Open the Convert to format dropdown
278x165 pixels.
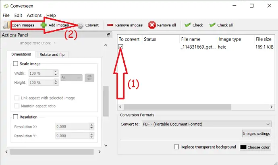point(207,124)
